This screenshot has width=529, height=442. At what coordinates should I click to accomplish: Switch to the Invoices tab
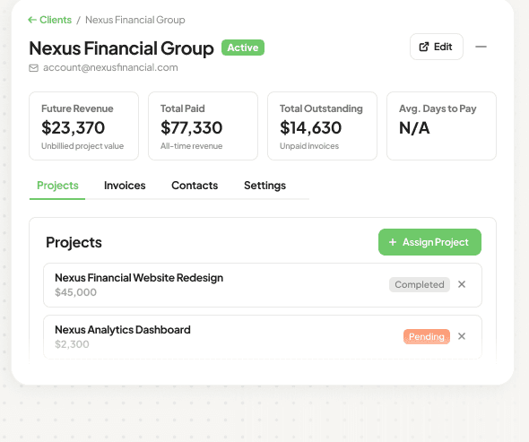[x=125, y=186]
